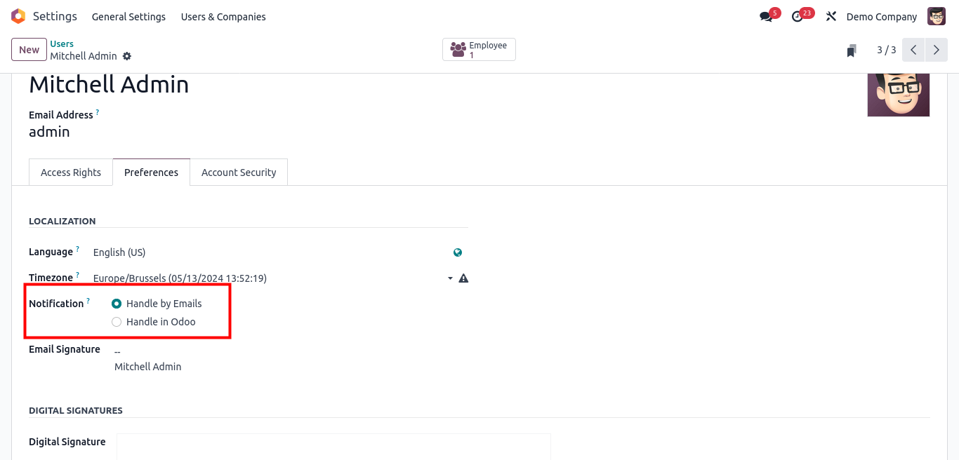The height and width of the screenshot is (460, 959).
Task: Click the debug tools wrench icon
Action: (x=831, y=17)
